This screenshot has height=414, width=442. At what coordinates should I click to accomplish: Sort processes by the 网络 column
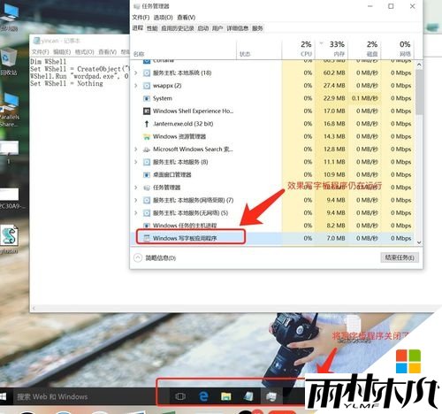tap(398, 49)
